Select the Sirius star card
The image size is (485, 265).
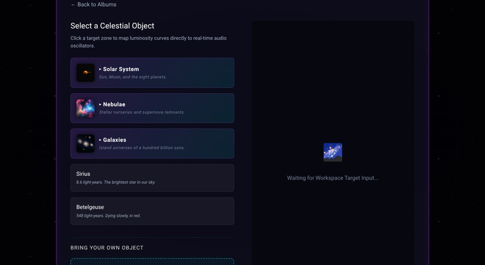tap(152, 178)
